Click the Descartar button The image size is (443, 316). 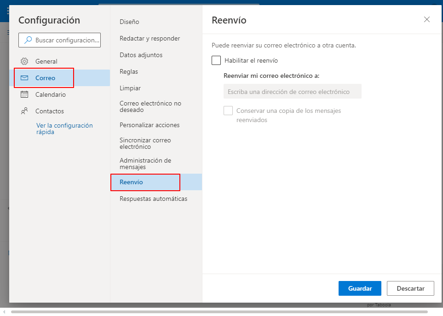click(x=410, y=288)
